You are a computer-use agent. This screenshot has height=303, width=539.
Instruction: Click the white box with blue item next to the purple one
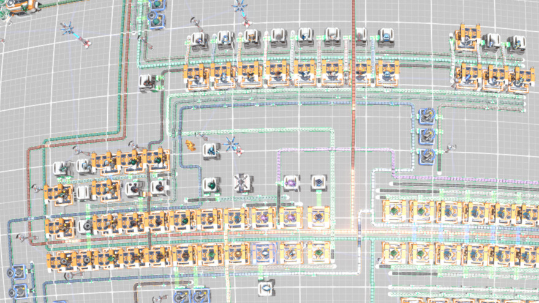pyautogui.click(x=318, y=182)
